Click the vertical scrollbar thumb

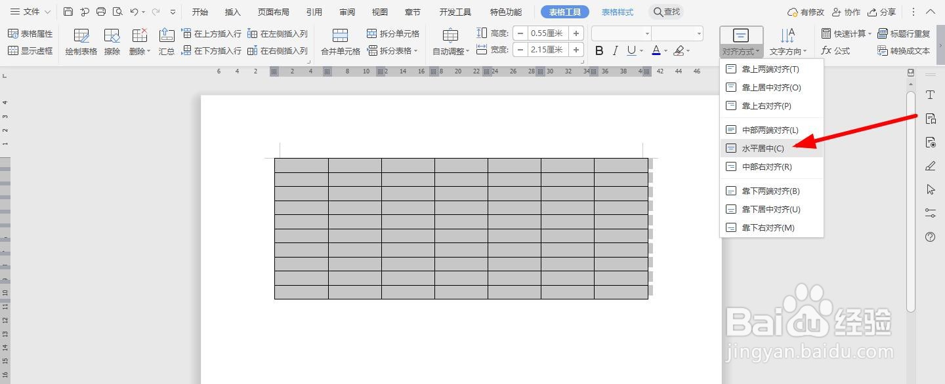pyautogui.click(x=911, y=201)
